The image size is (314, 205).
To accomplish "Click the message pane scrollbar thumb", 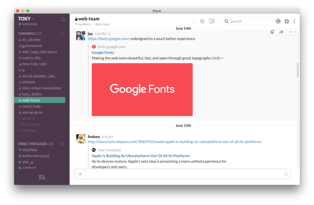I will pyautogui.click(x=298, y=71).
